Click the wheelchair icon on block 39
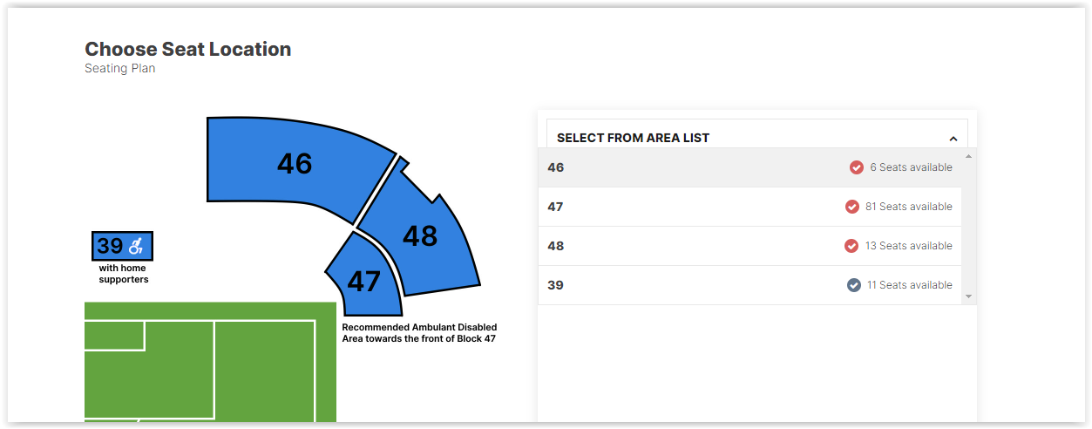The image size is (1092, 429). tap(136, 246)
